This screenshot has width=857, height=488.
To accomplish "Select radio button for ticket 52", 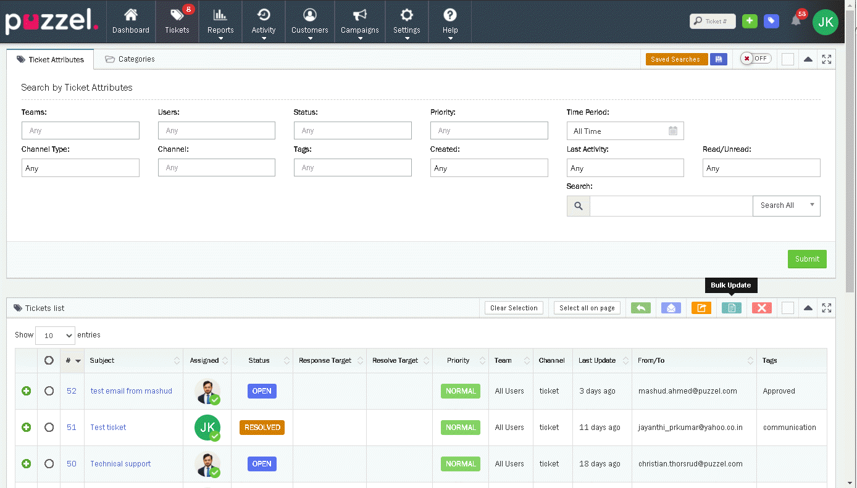I will tap(49, 391).
